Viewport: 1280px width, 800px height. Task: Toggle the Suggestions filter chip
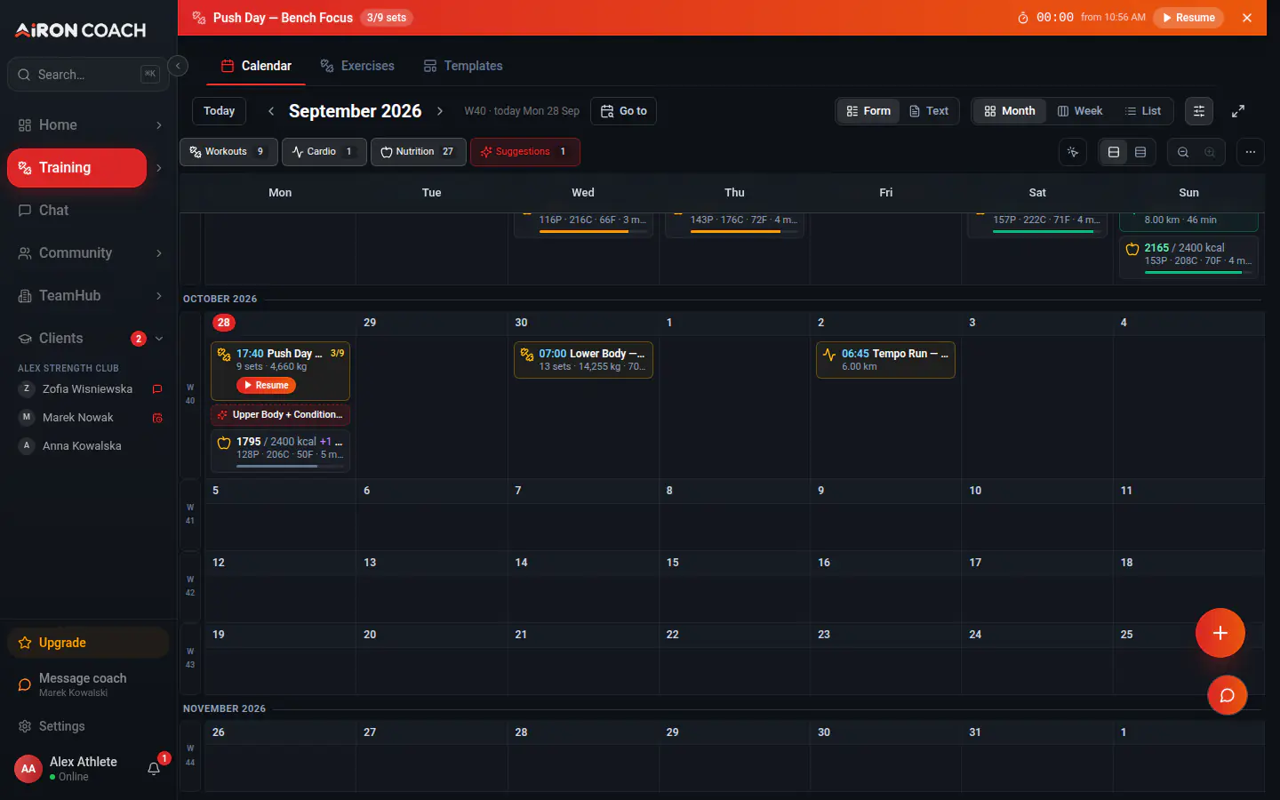coord(525,152)
